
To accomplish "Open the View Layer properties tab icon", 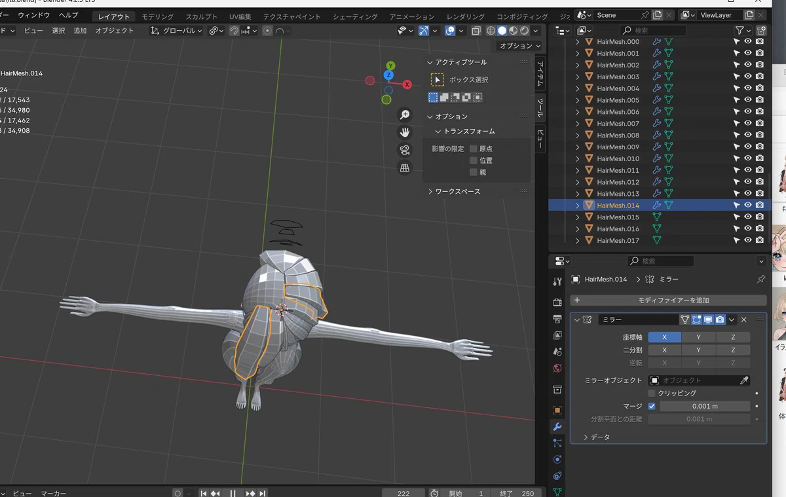I will (557, 335).
